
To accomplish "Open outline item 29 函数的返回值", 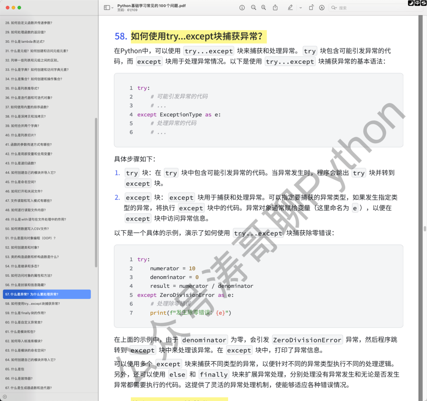I will 25,32.
